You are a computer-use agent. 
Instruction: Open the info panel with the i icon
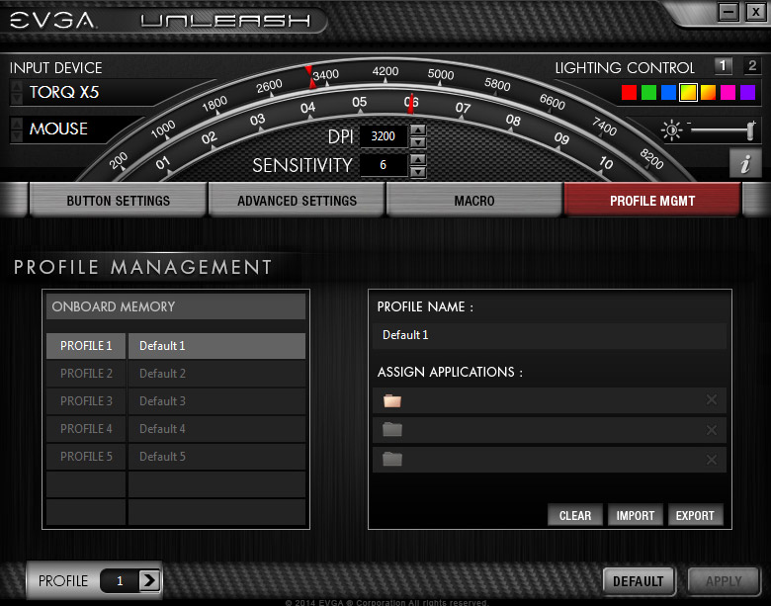click(x=744, y=163)
